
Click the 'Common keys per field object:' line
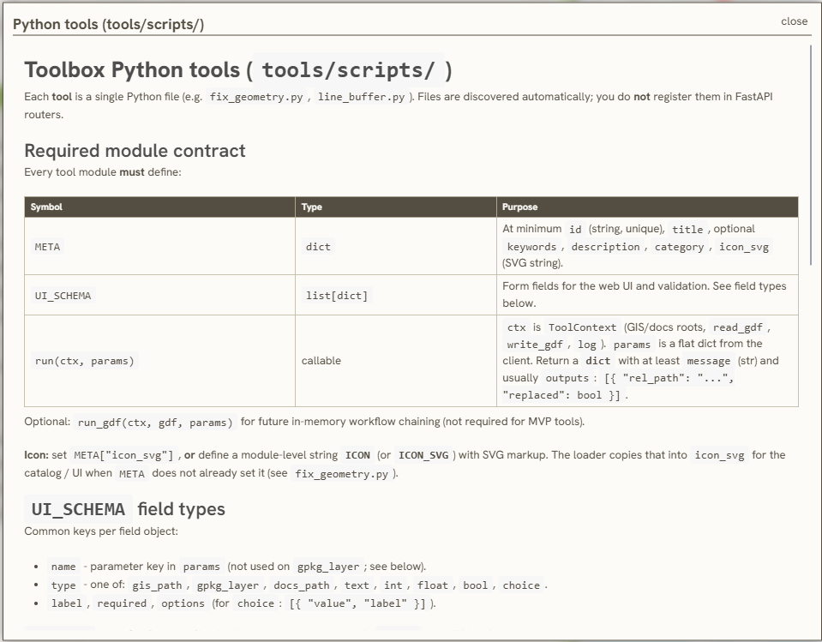coord(101,531)
